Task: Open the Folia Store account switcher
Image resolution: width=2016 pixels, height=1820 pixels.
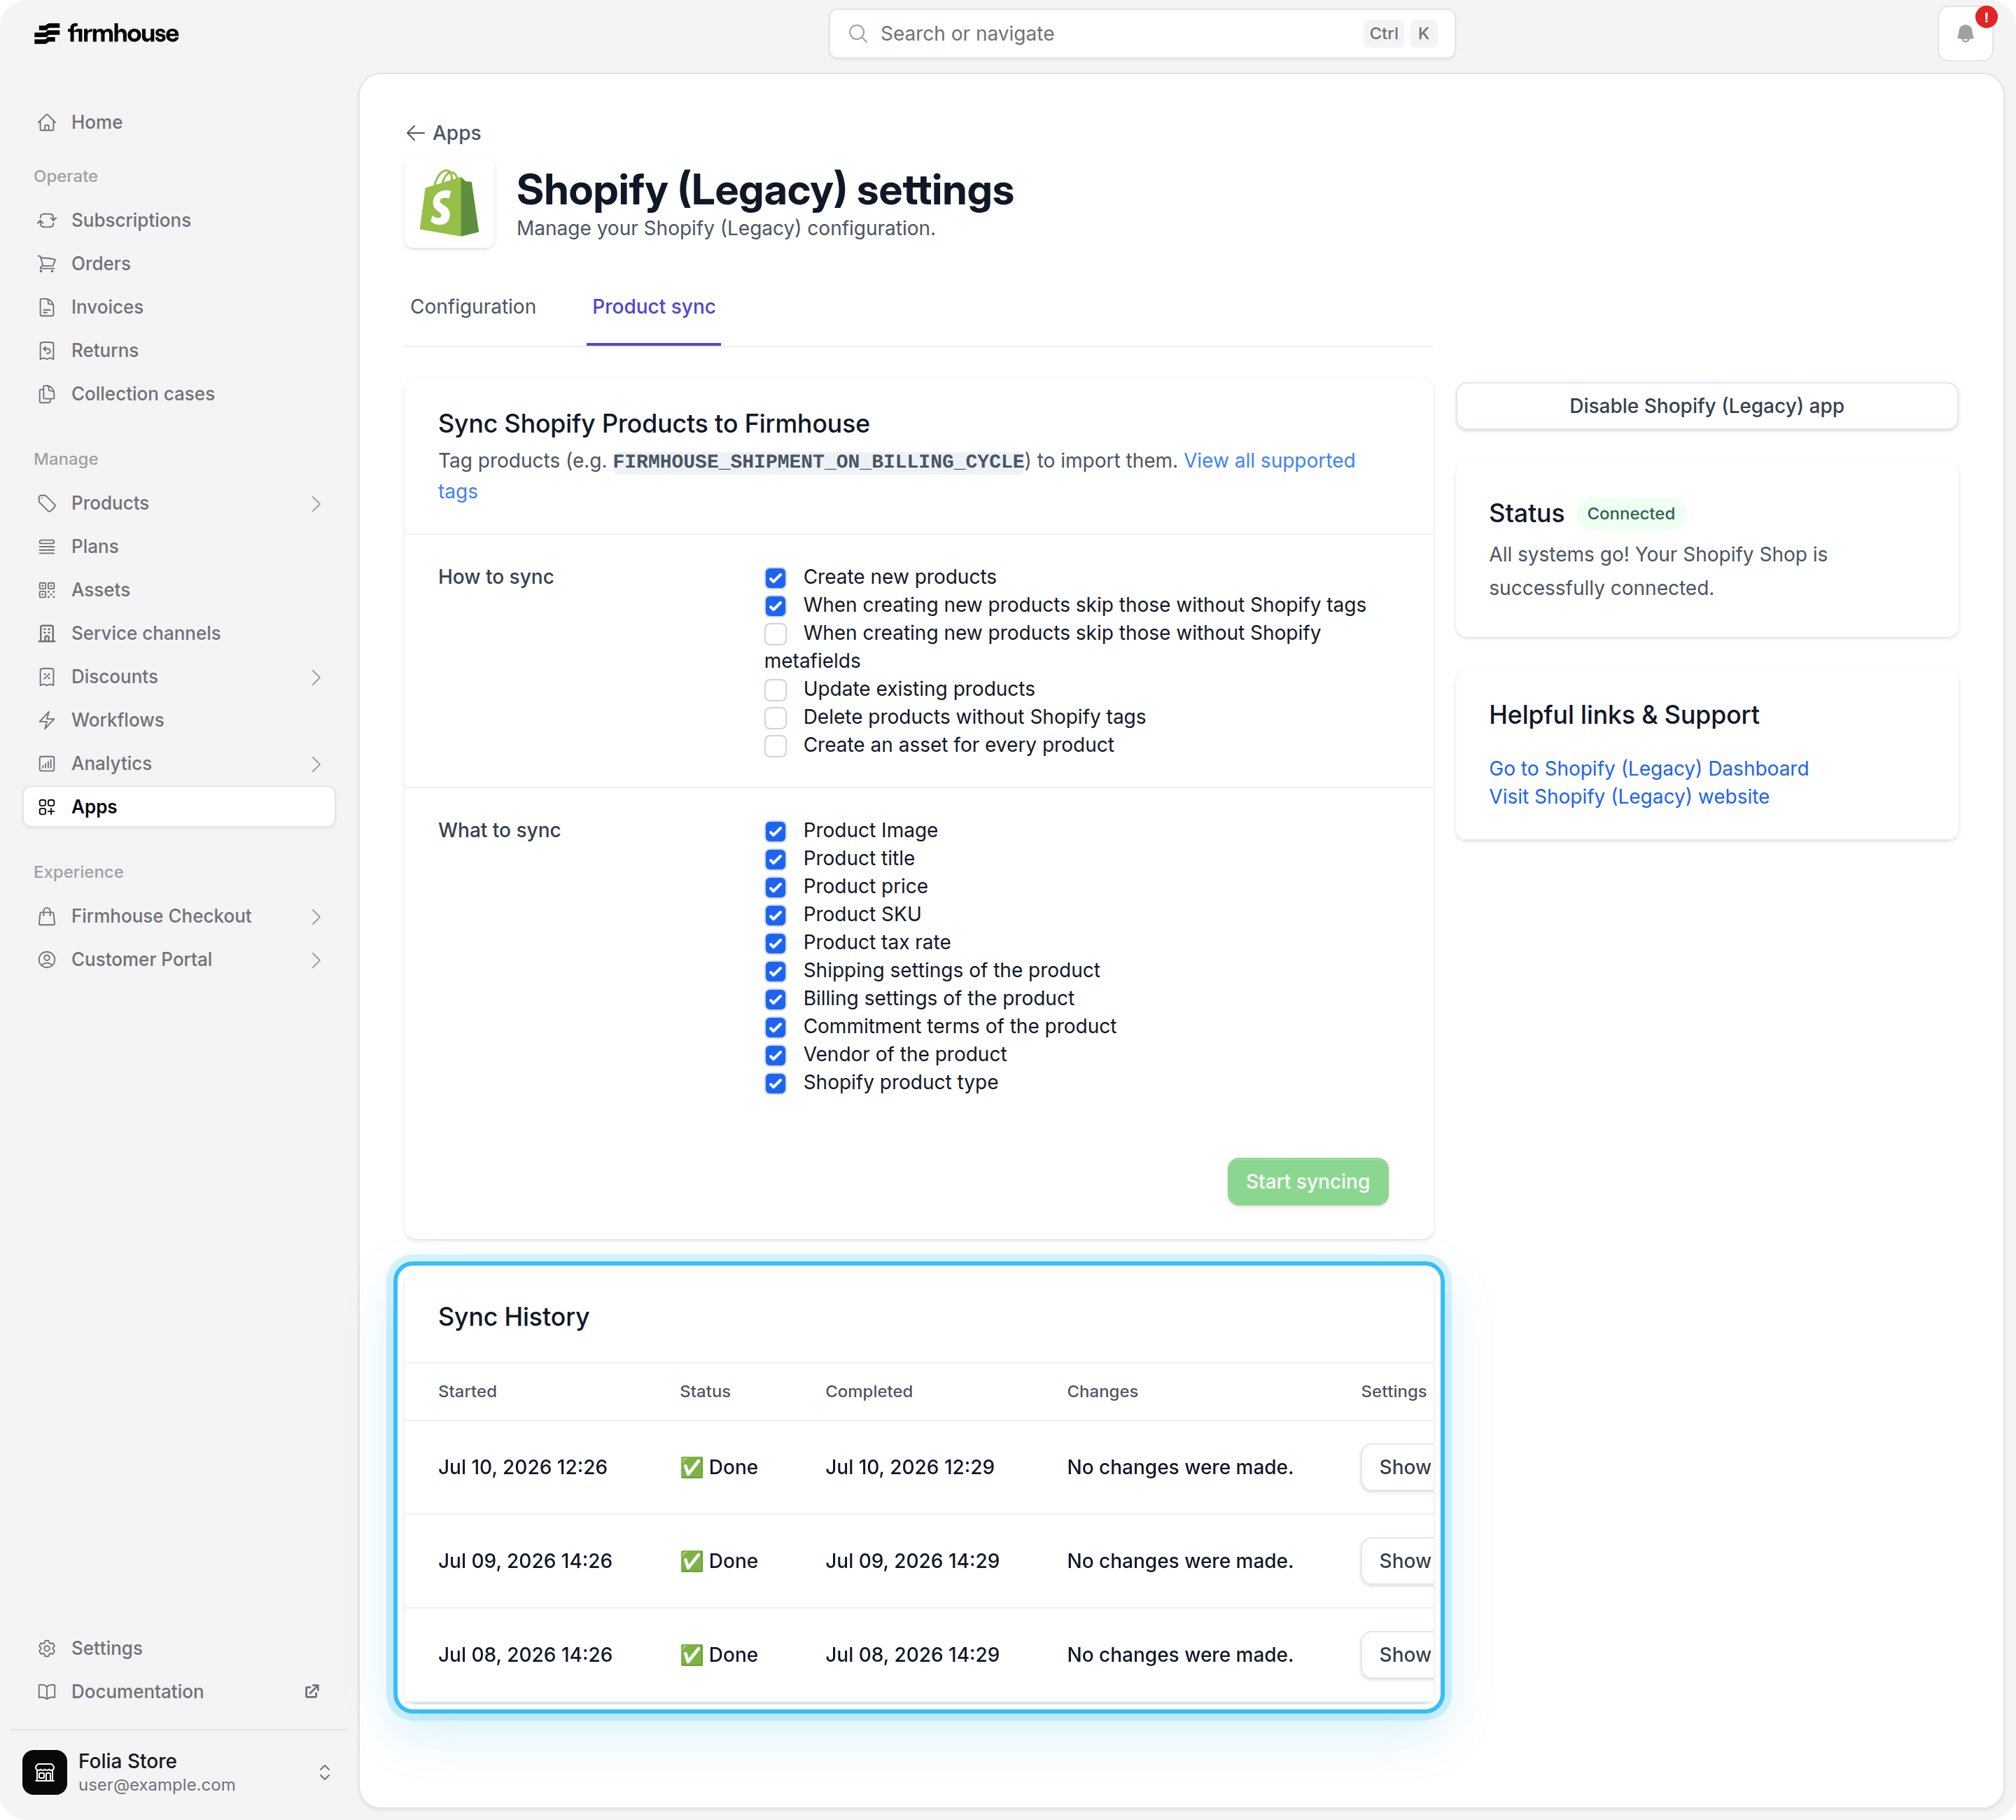Action: (x=179, y=1772)
